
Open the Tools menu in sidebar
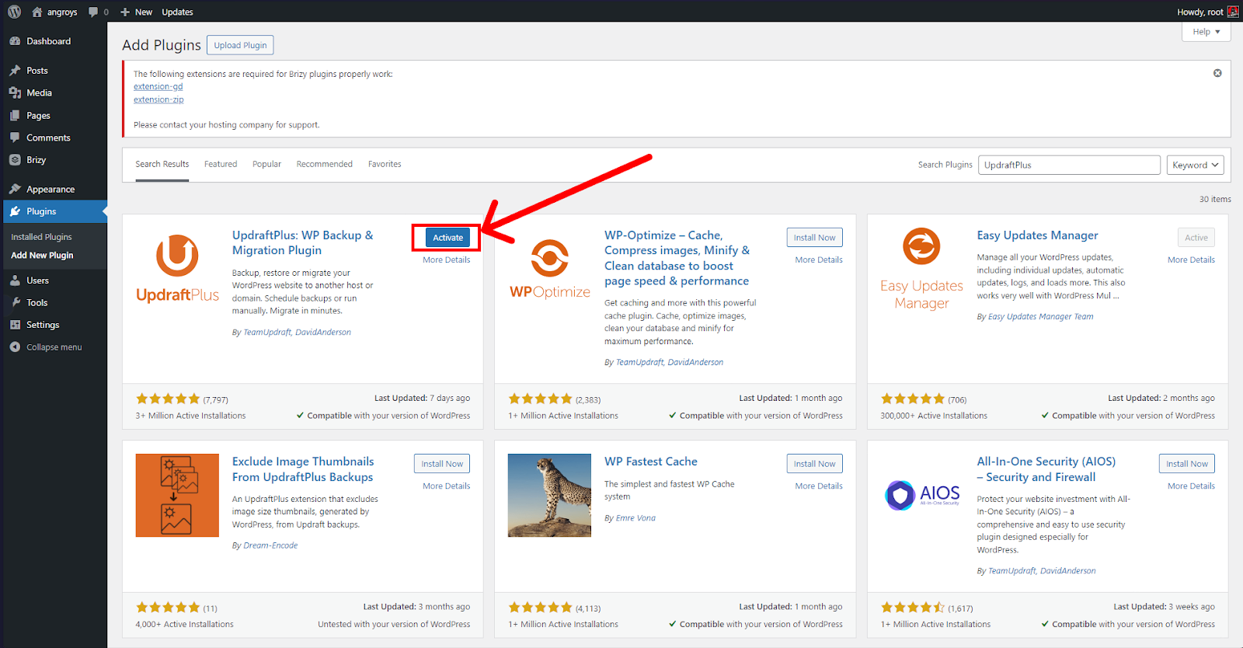click(37, 303)
